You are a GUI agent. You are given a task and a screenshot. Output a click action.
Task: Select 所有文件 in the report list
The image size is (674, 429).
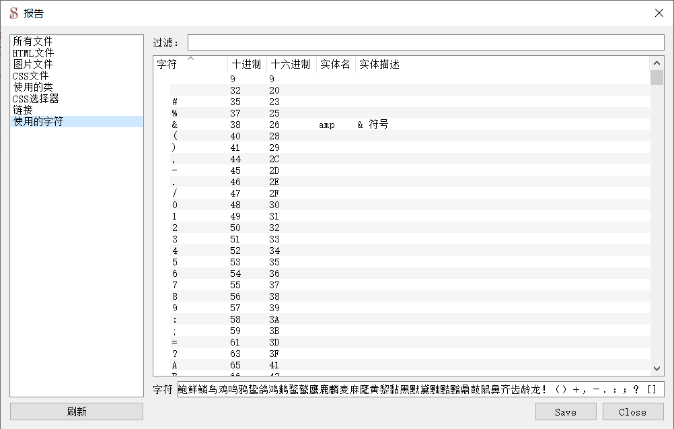(32, 42)
